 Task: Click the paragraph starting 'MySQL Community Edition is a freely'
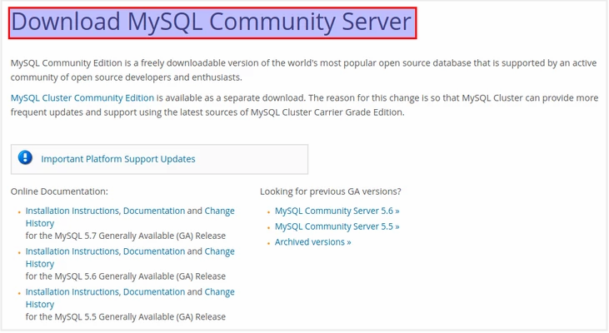point(303,70)
